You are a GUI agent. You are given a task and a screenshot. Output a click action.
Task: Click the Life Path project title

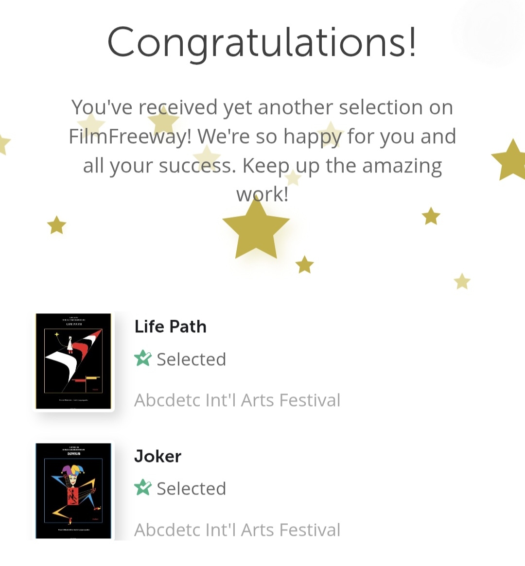point(170,326)
